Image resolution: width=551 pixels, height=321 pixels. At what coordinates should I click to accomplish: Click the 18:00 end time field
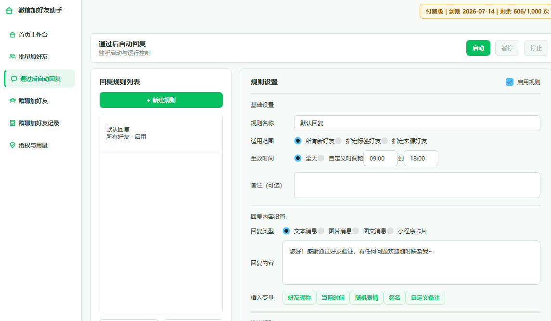421,159
